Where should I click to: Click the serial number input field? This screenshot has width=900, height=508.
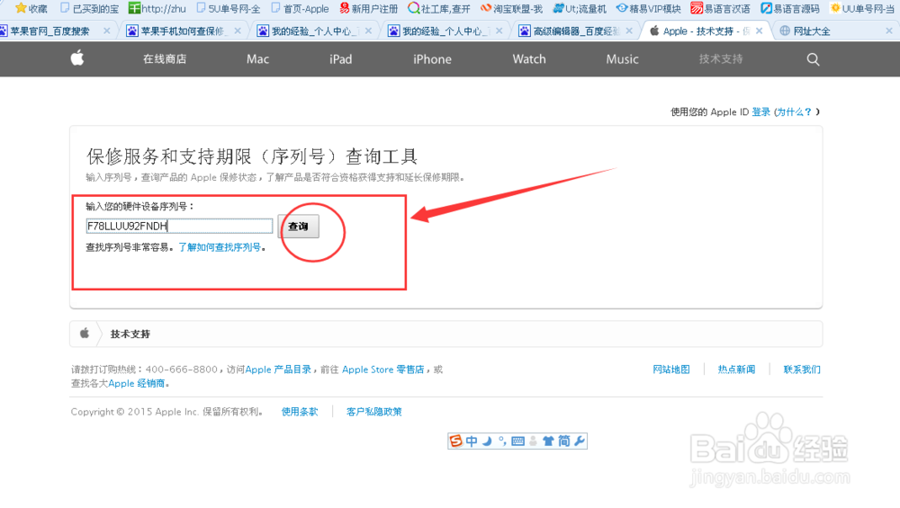tap(179, 226)
